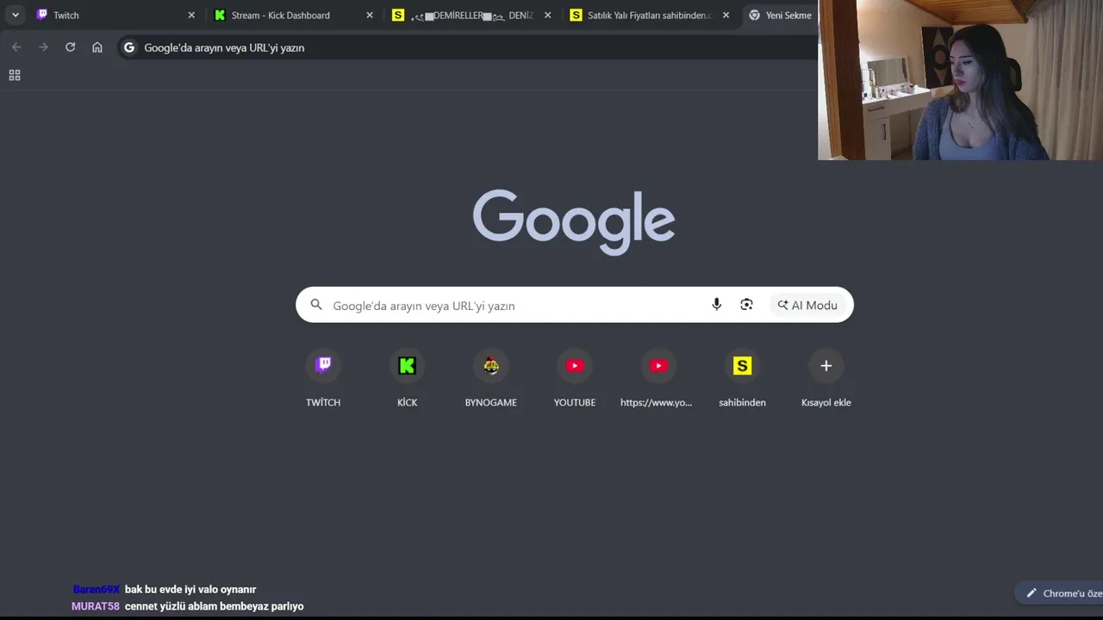Viewport: 1103px width, 620px height.
Task: Click the Chrome'u özelleştir button
Action: point(1060,593)
